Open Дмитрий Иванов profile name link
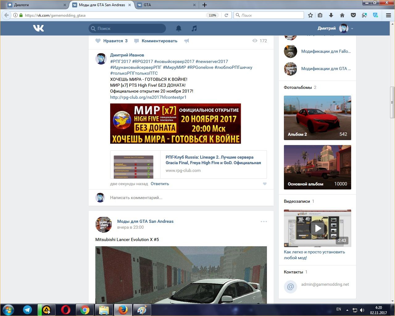The width and height of the screenshot is (395, 316). pyautogui.click(x=127, y=55)
